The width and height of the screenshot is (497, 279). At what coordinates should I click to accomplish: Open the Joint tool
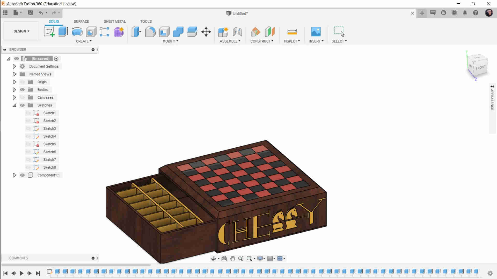point(237,32)
